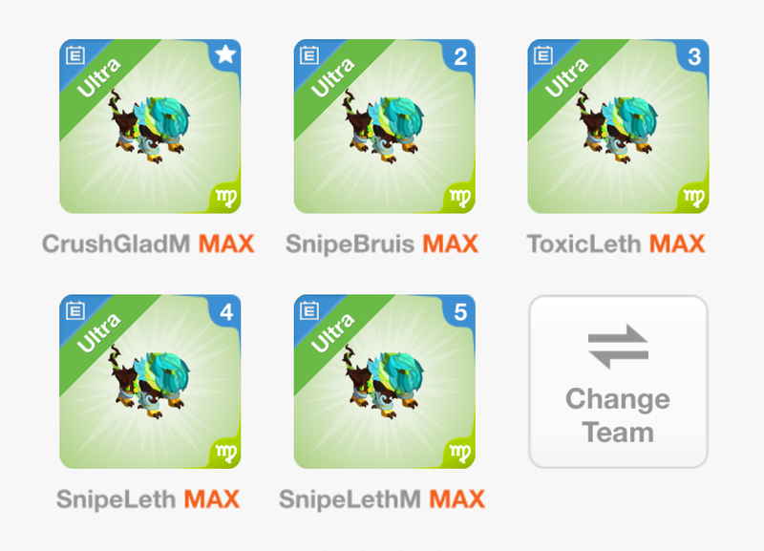
Task: Click the notes icon on SnipeBruis card
Action: 309,55
